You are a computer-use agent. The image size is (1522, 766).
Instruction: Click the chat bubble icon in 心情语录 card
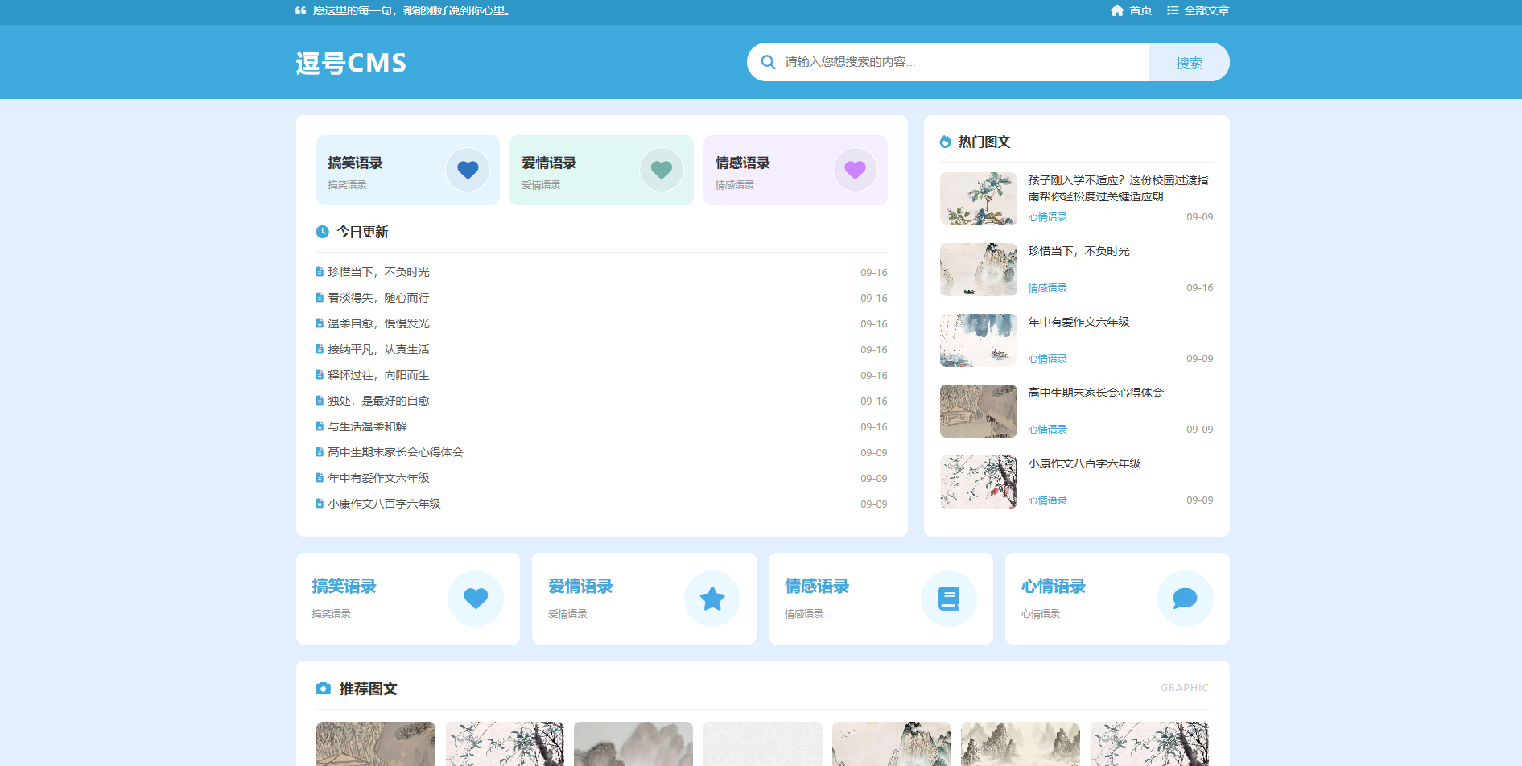point(1185,599)
